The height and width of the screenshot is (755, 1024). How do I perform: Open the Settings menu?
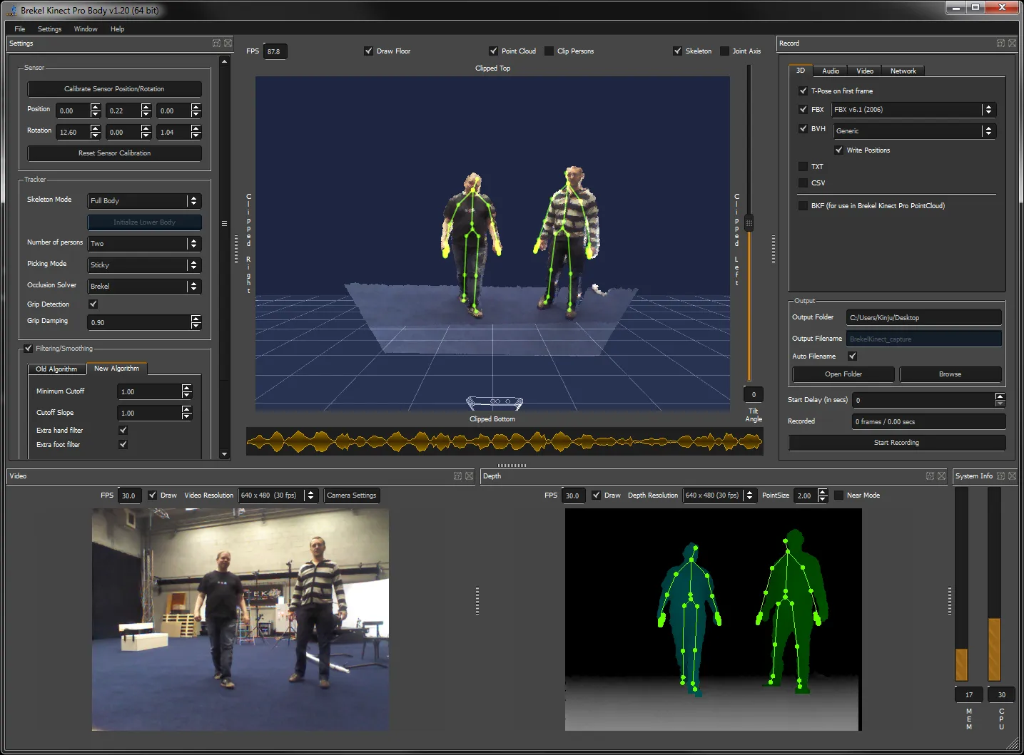[x=49, y=29]
